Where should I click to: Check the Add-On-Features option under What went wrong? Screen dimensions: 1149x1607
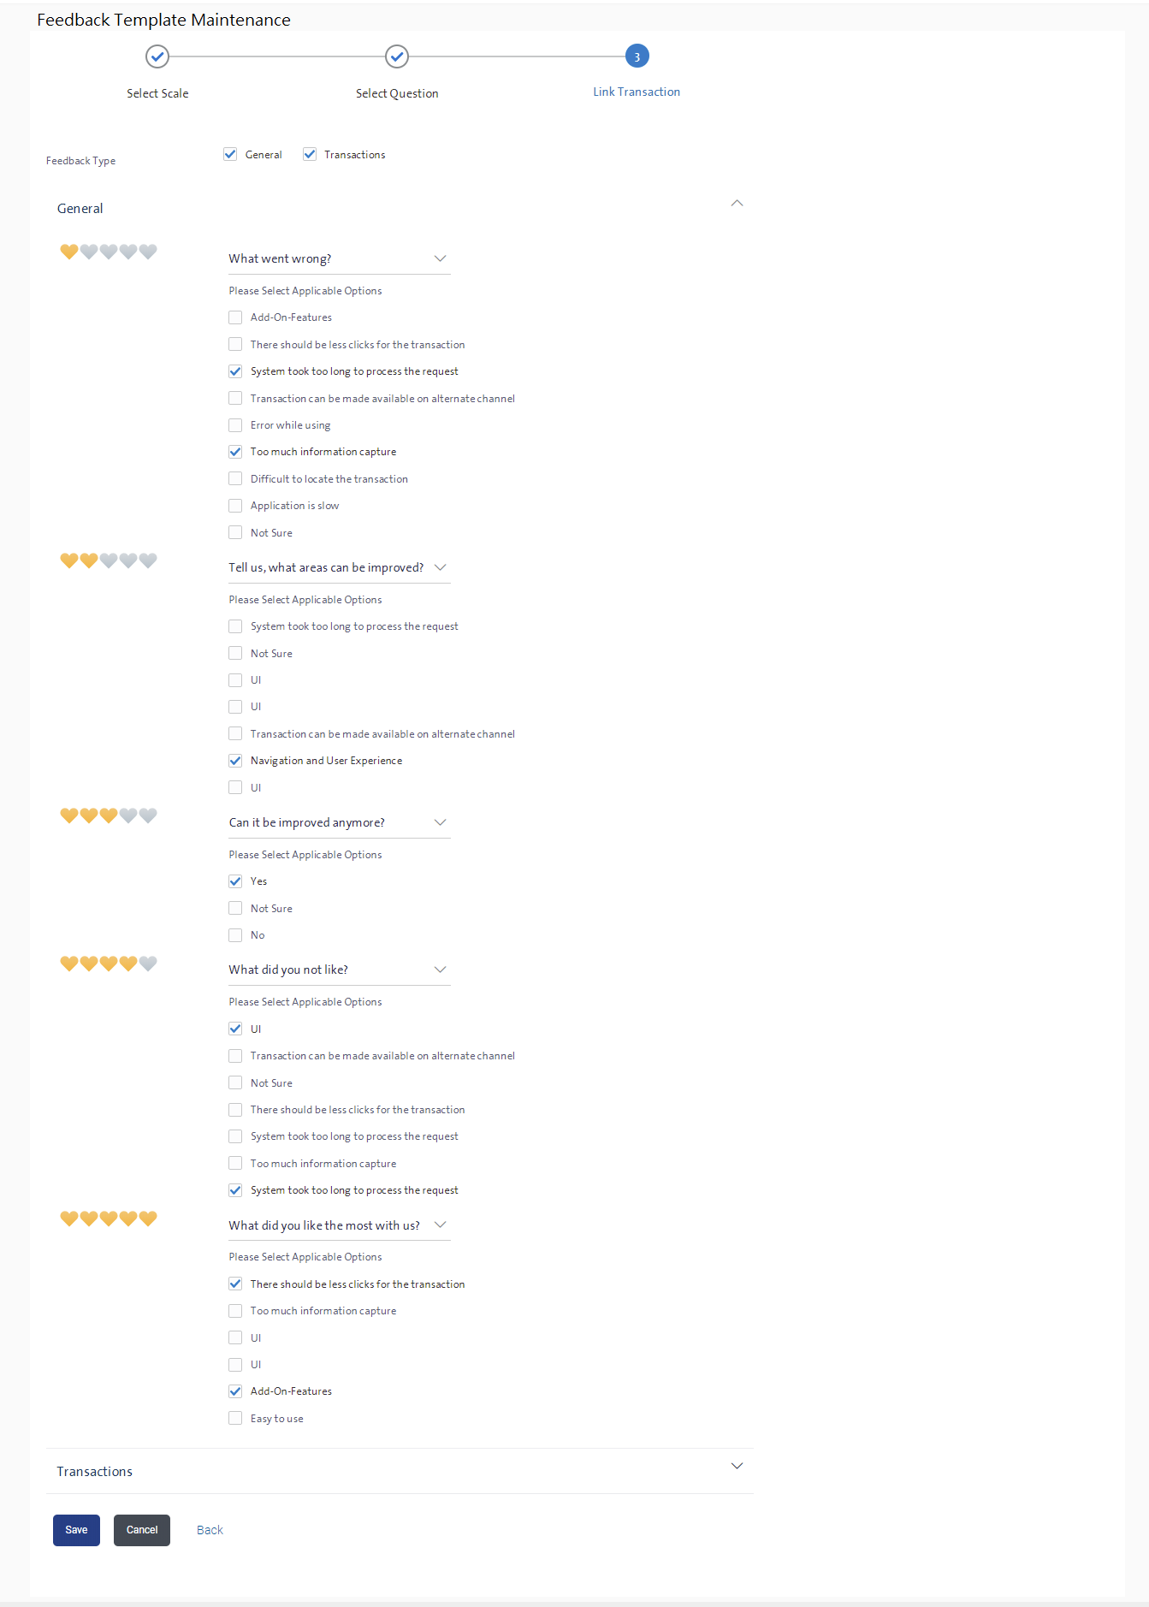click(235, 317)
